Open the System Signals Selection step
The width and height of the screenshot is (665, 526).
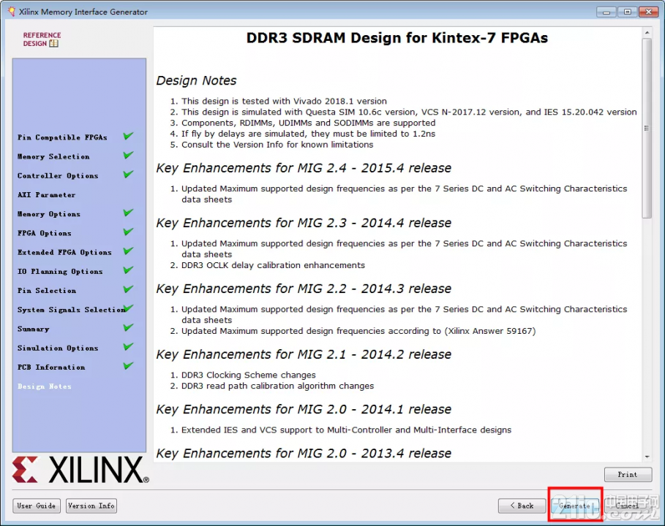coord(71,310)
